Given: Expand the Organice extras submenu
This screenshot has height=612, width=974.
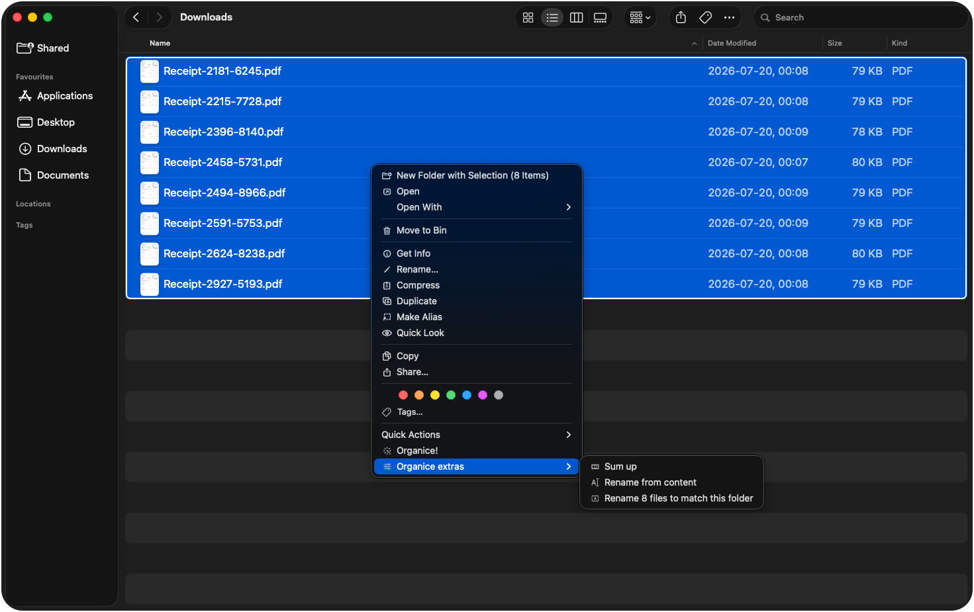Looking at the screenshot, I should 477,466.
